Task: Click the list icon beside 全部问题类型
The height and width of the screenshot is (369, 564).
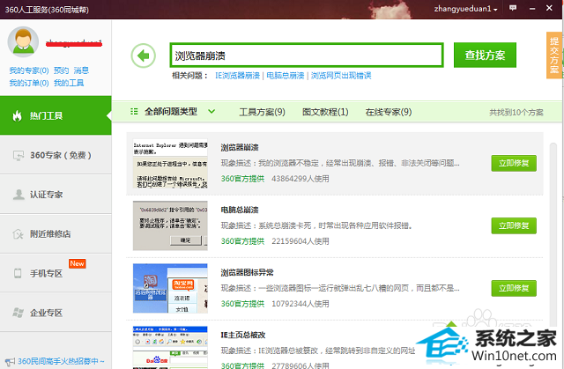Action: pyautogui.click(x=134, y=111)
